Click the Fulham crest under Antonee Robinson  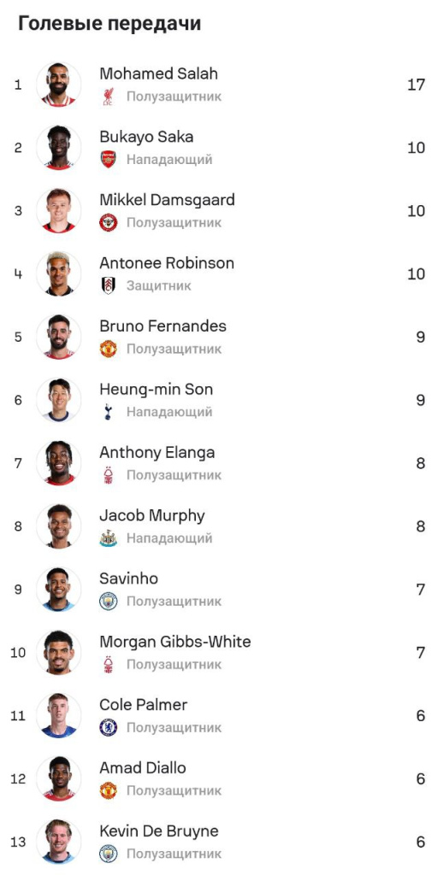(108, 285)
